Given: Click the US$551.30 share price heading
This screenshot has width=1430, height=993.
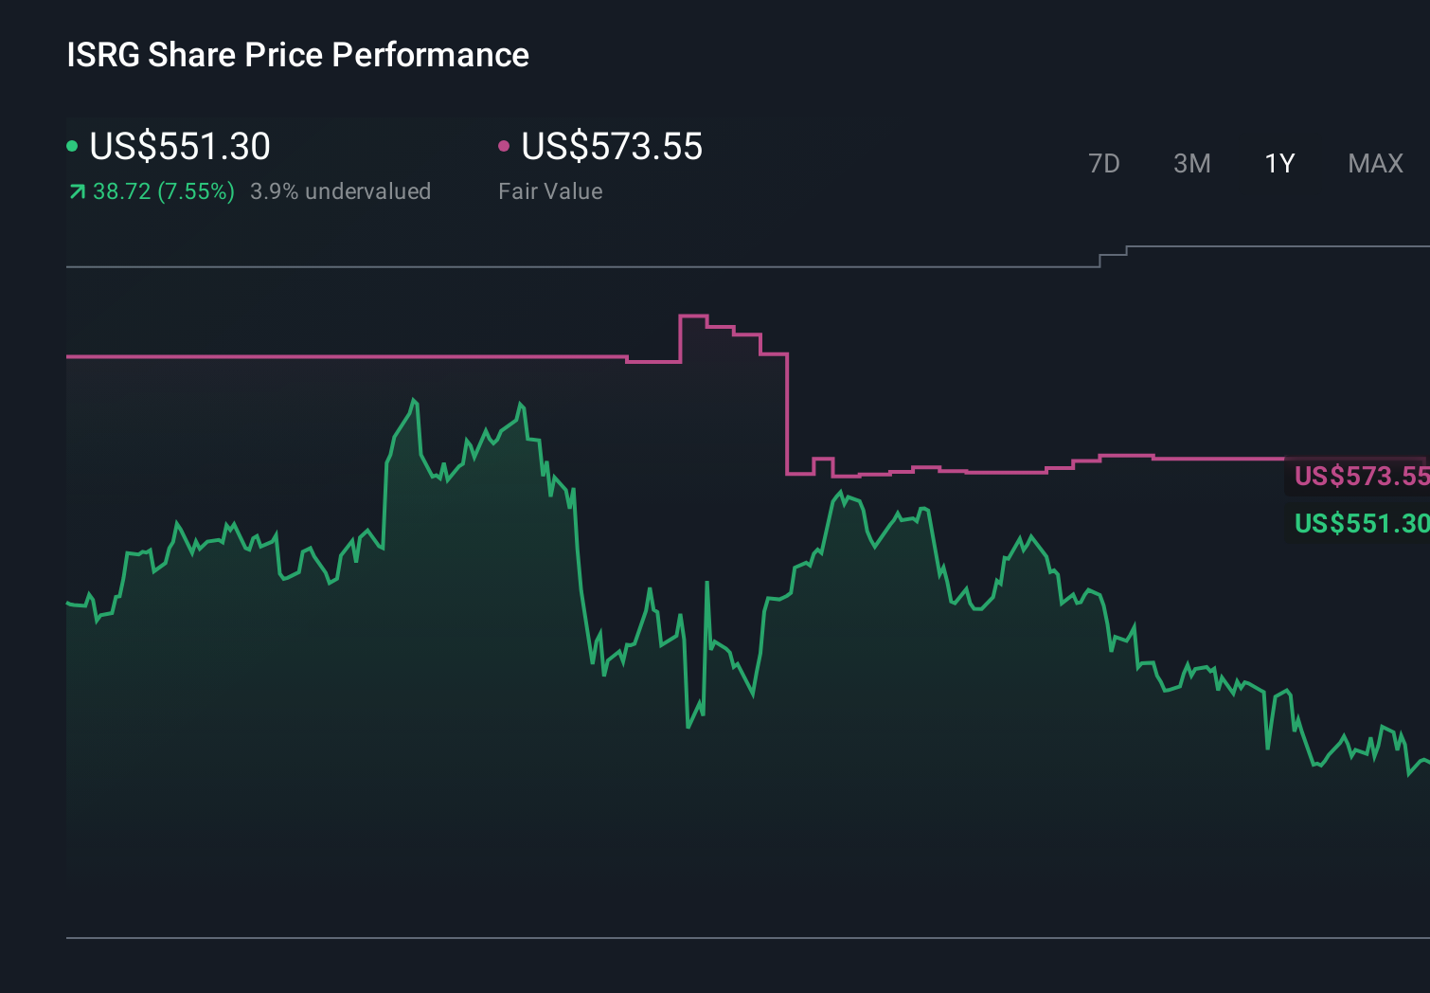Looking at the screenshot, I should pyautogui.click(x=180, y=147).
